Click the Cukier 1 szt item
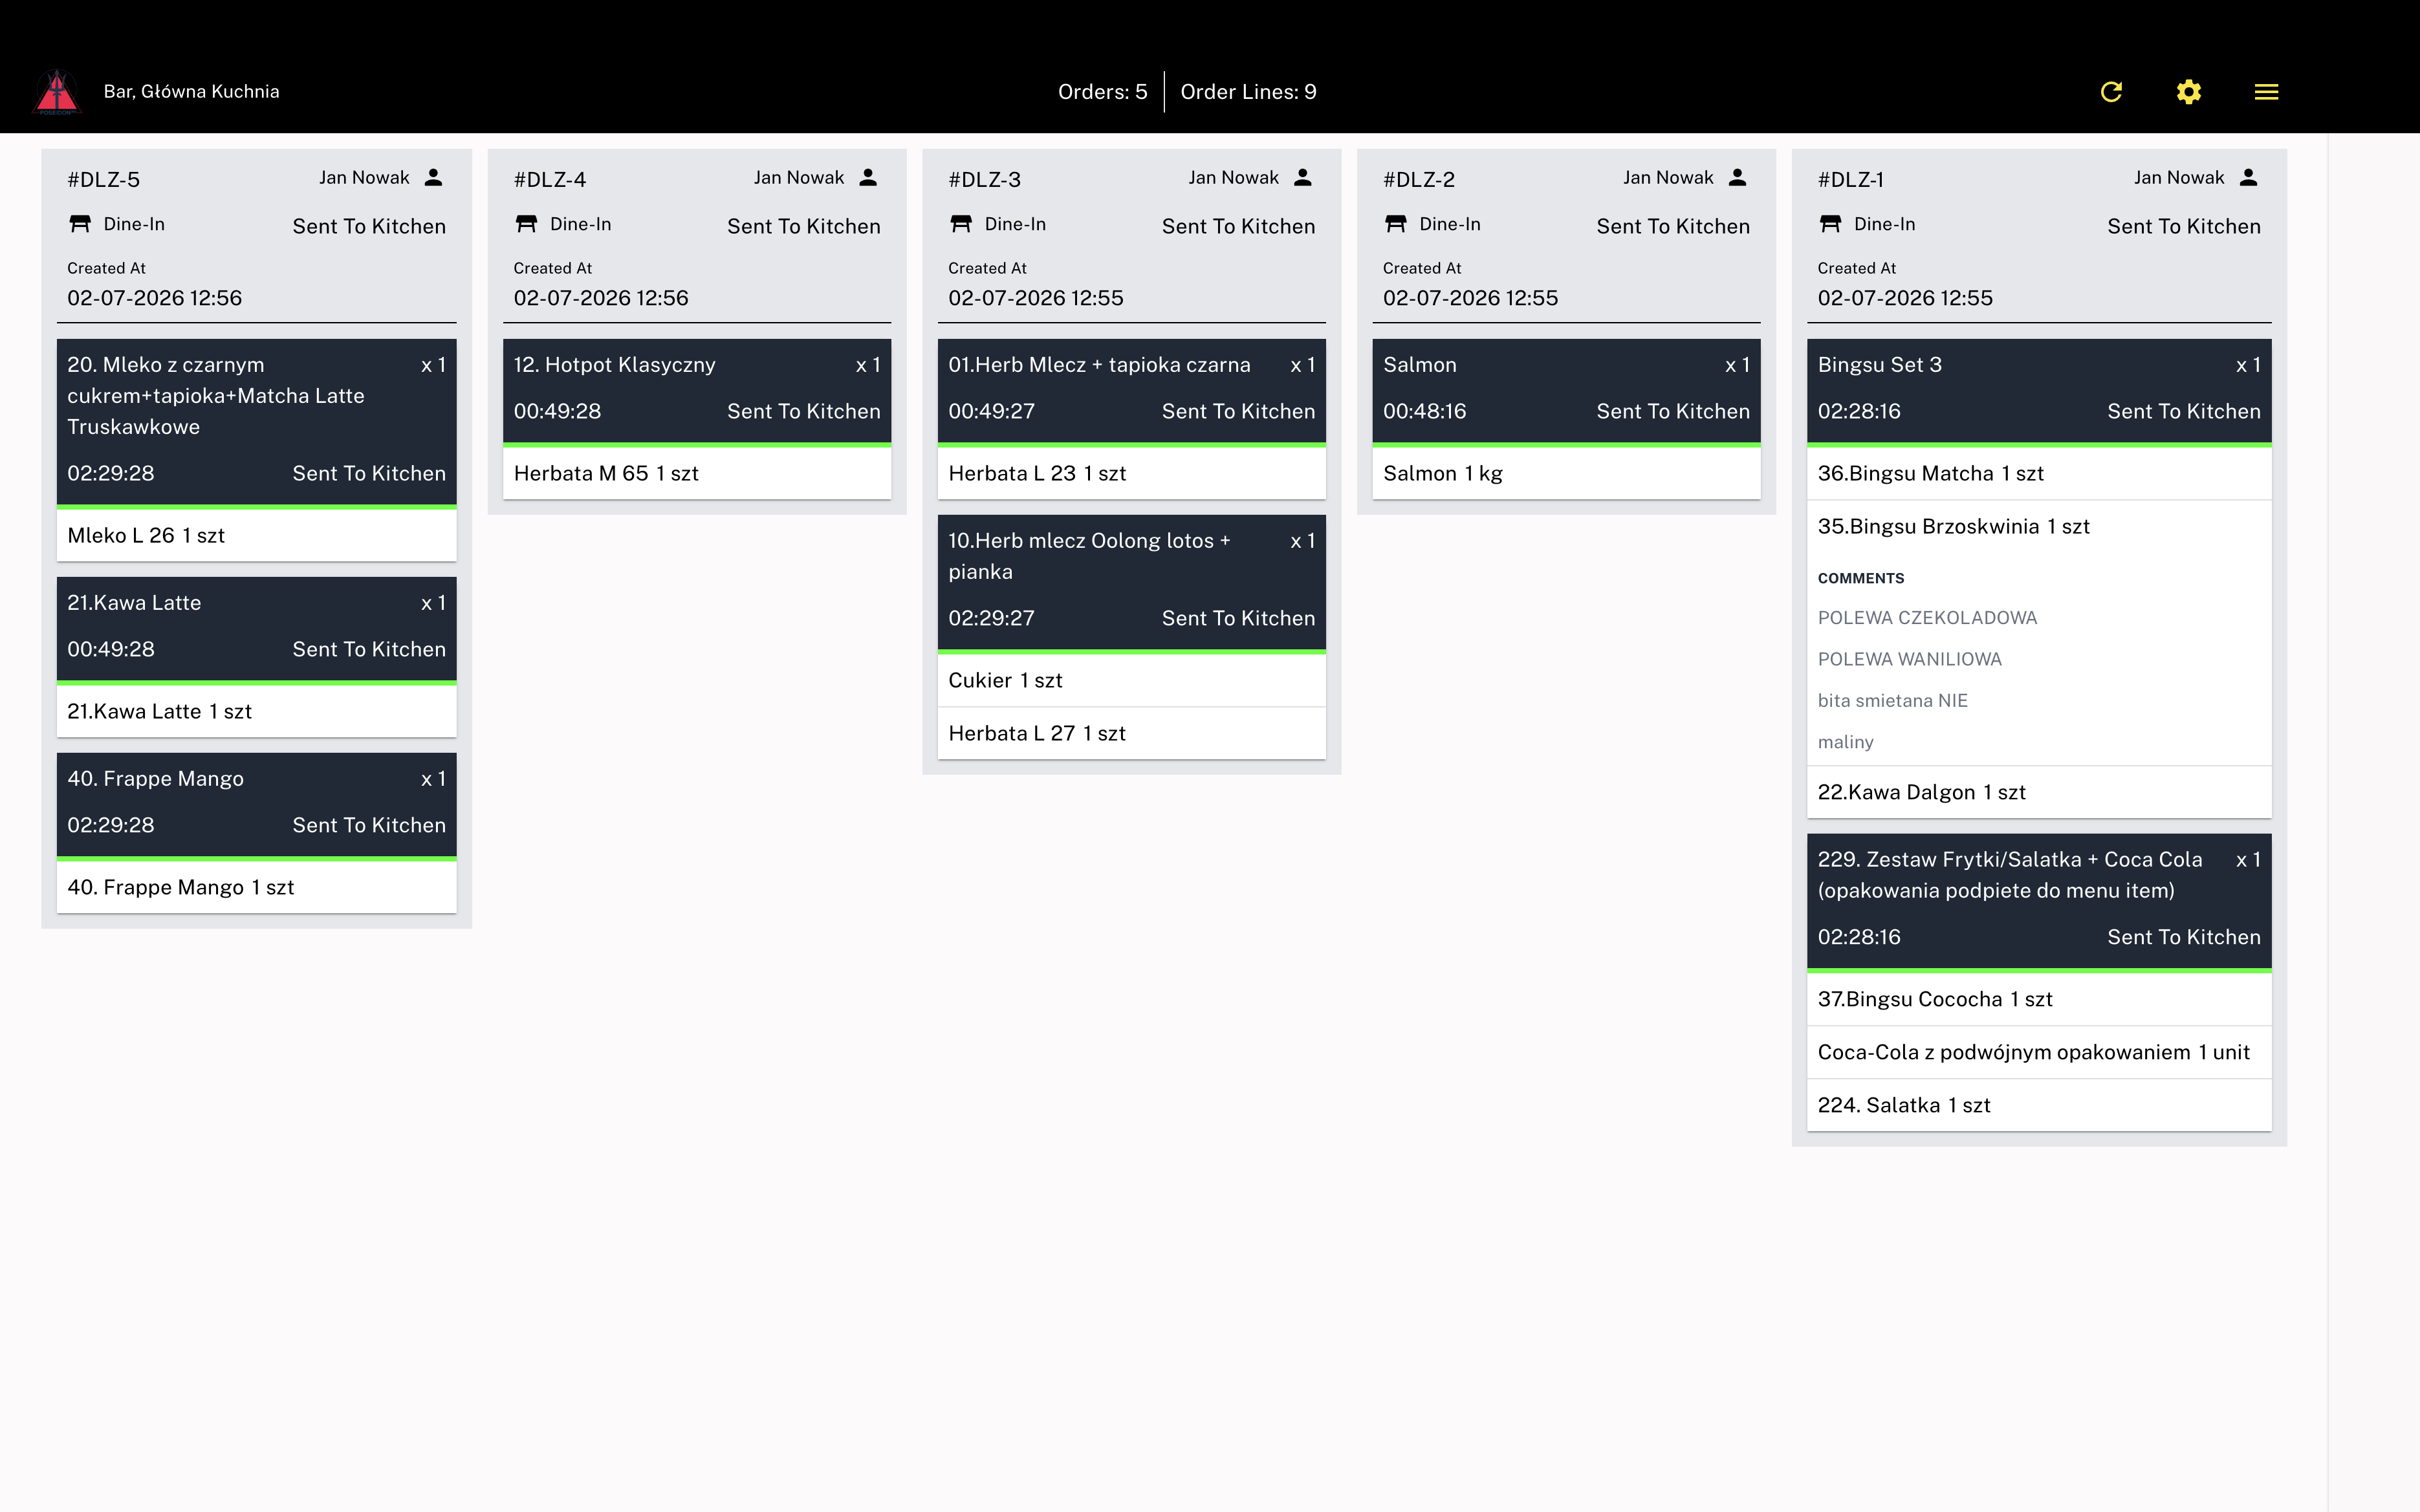This screenshot has width=2420, height=1512. click(x=1132, y=680)
